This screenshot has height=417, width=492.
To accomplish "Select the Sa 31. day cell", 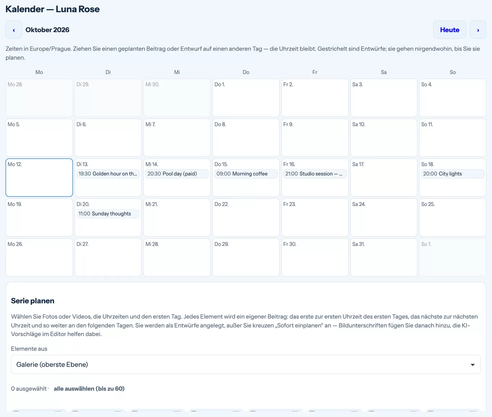I will (384, 258).
